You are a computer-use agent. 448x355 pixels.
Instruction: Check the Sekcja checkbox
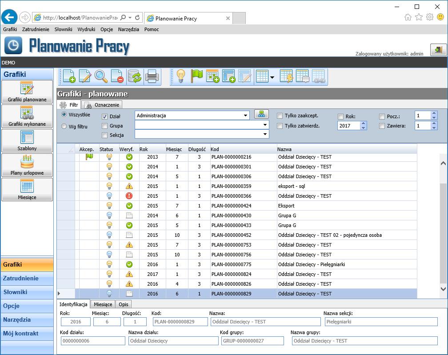pos(104,135)
